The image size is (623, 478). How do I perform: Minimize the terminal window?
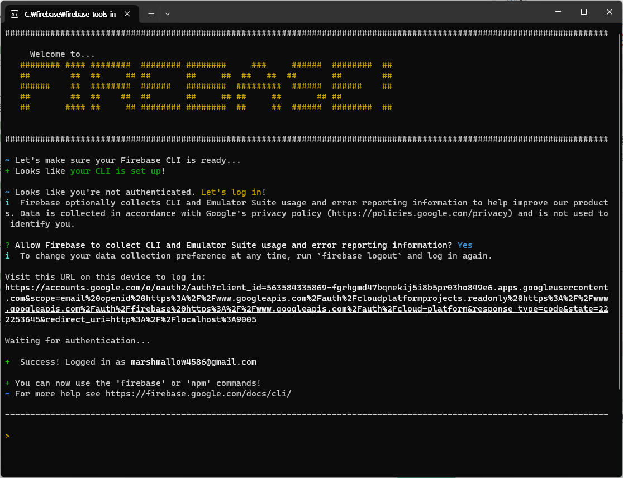click(558, 12)
